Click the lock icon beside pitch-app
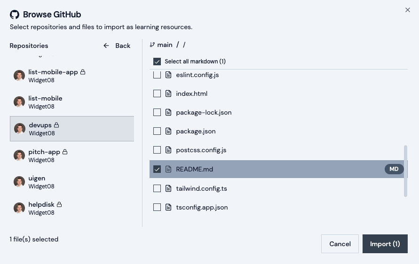Viewport: 419px width, 264px height. click(65, 152)
